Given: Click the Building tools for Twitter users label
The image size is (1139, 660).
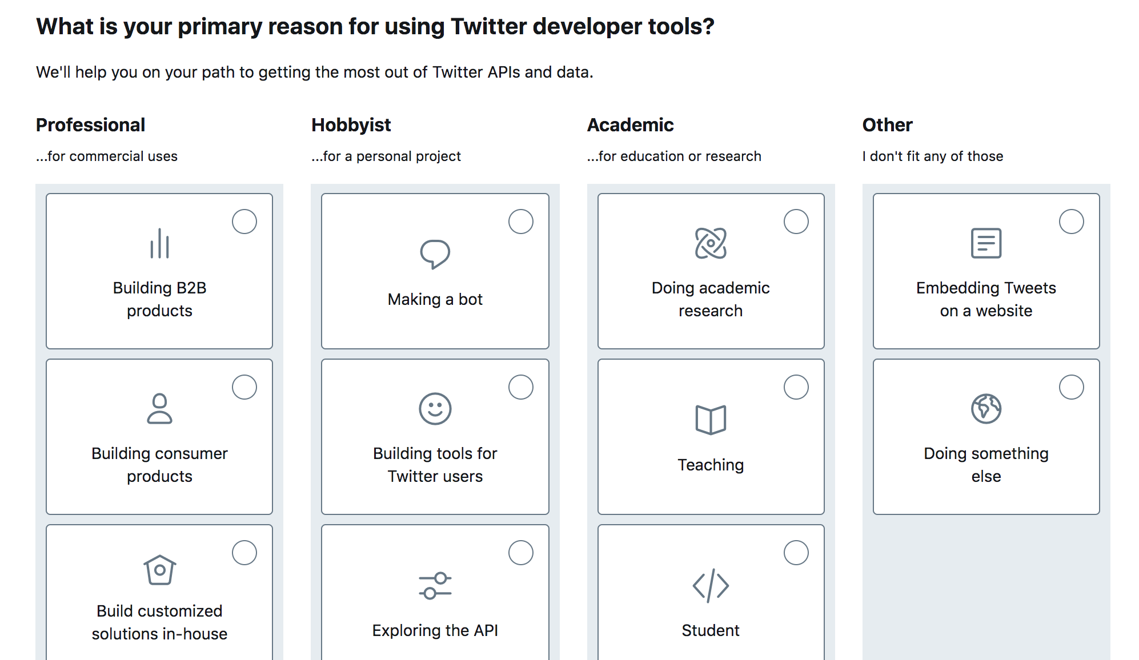Looking at the screenshot, I should point(435,465).
